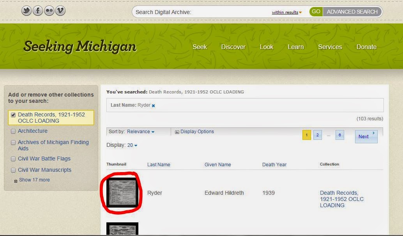Open Advanced Search
Image resolution: width=403 pixels, height=236 pixels.
352,12
